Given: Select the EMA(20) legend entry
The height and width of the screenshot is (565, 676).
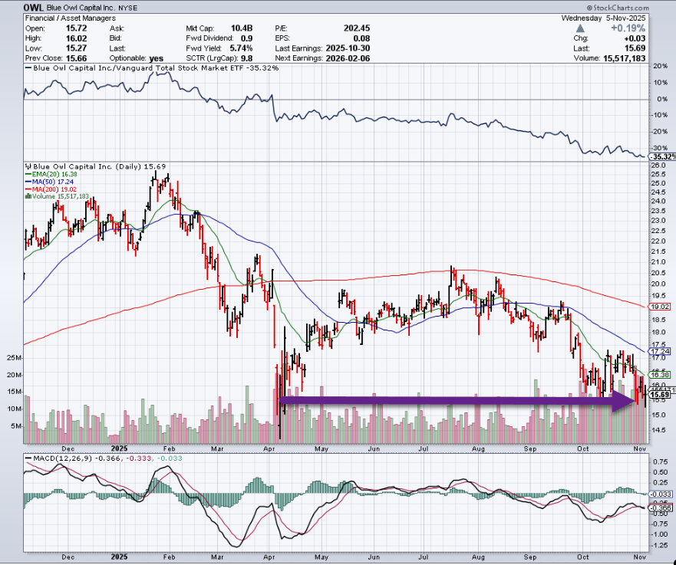Looking at the screenshot, I should (x=48, y=173).
